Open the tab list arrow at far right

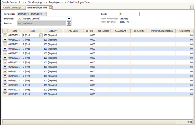point(192,7)
